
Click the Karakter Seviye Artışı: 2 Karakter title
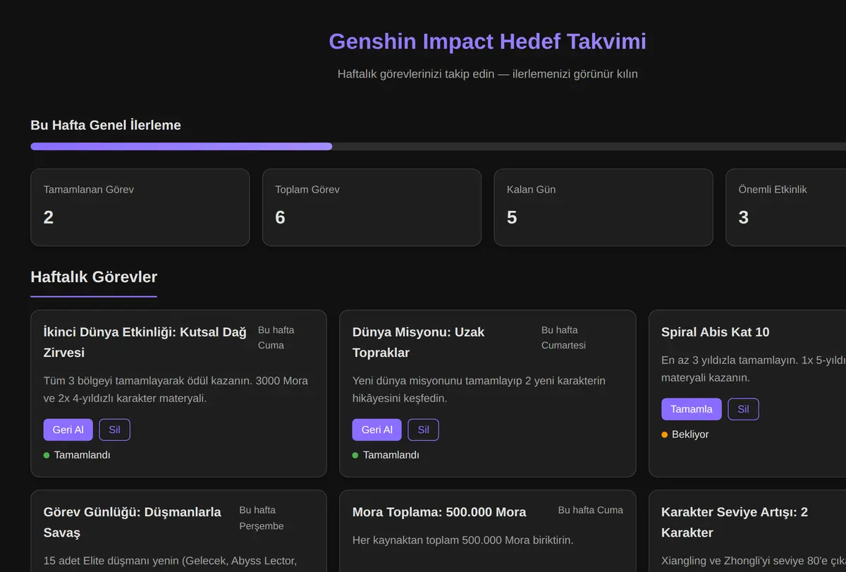tap(735, 522)
